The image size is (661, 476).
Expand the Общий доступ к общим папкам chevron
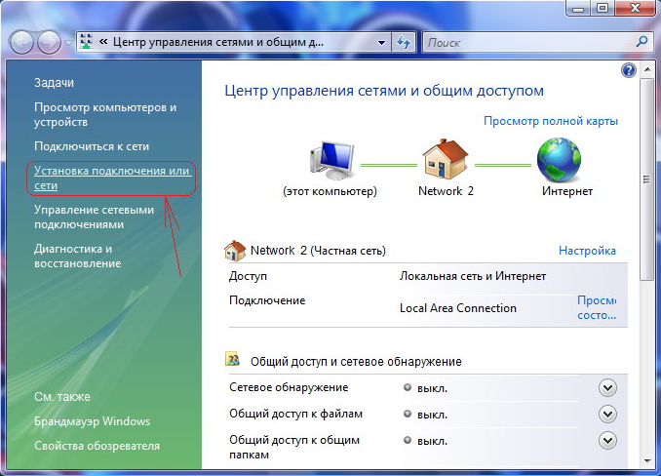(607, 441)
